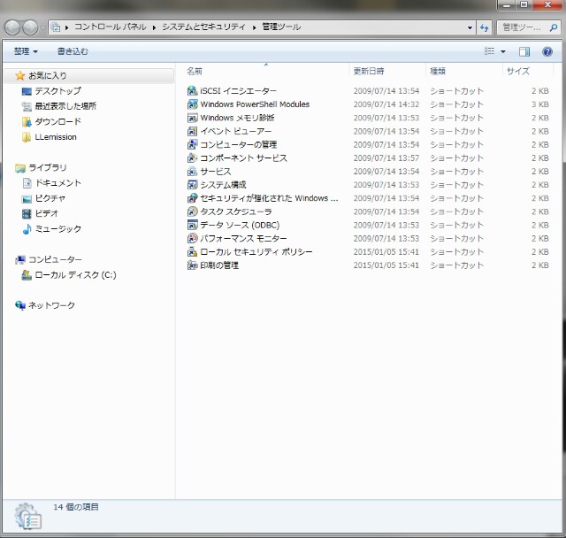Open the 整理 dropdown menu

point(26,51)
